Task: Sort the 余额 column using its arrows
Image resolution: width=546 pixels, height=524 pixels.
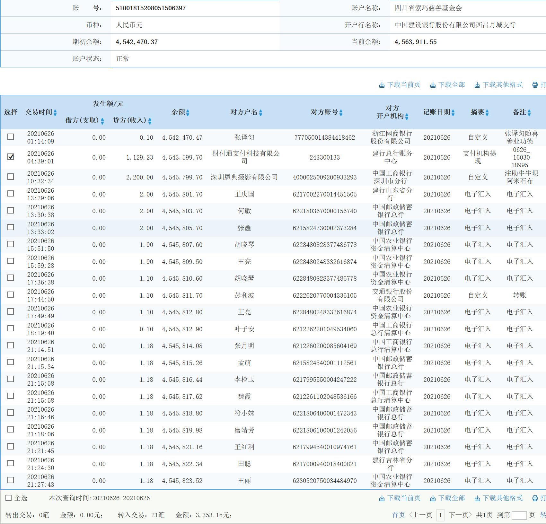Action: [x=188, y=113]
